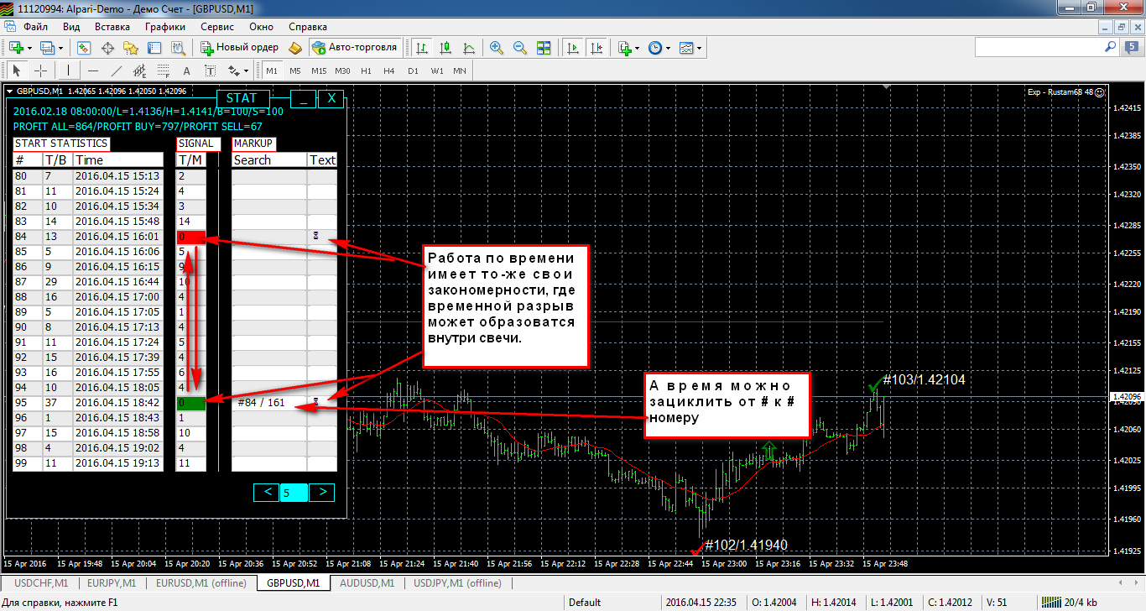Open the Графики menu
1146x611 pixels.
164,26
